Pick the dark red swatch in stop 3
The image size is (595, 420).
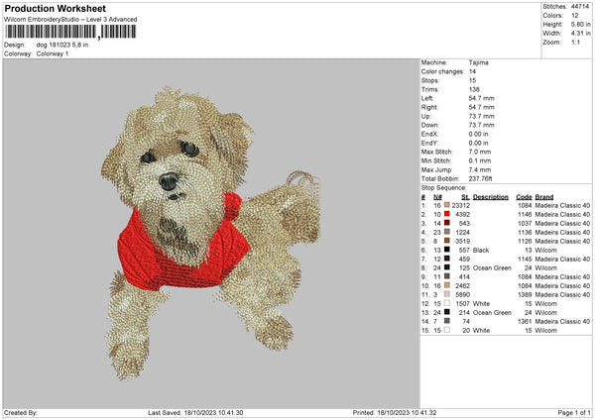click(446, 223)
